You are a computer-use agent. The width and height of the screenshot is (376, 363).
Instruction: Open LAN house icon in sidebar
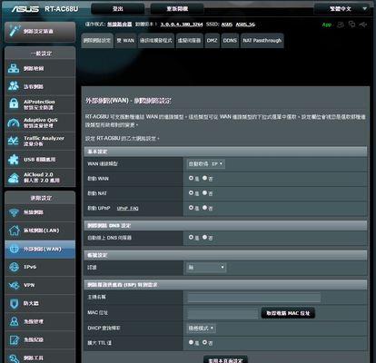tap(14, 231)
